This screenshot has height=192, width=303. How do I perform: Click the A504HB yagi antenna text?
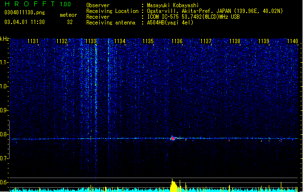point(170,23)
